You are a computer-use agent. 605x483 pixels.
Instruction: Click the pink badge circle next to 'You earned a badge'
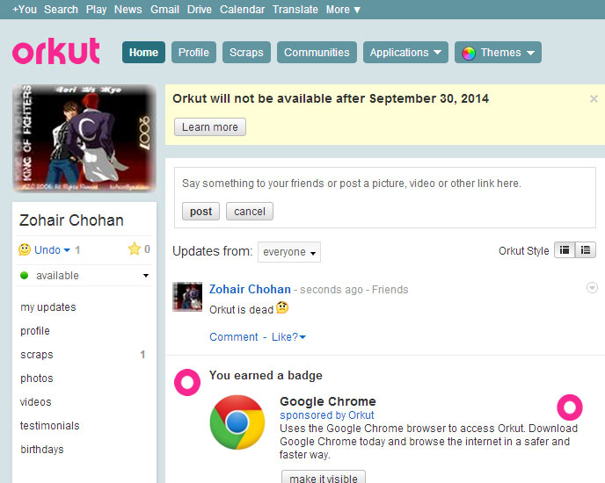[x=187, y=382]
